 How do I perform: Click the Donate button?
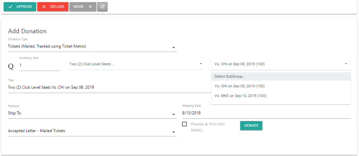[251, 125]
